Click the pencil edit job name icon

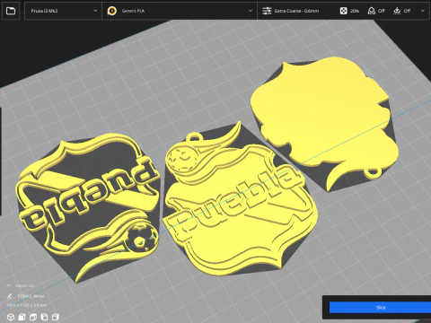9,296
